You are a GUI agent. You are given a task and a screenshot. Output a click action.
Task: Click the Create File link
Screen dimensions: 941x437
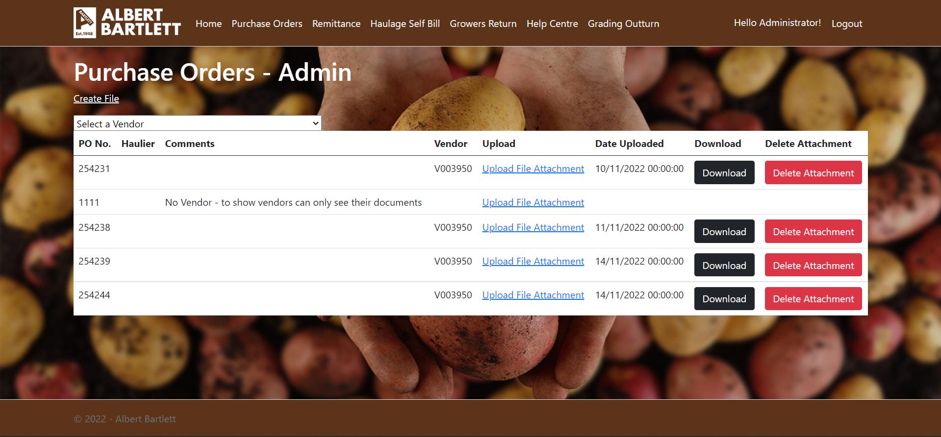96,98
